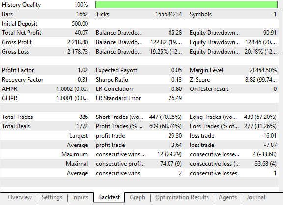Select the Total Net Profit value 40.07
Image resolution: width=283 pixels, height=205 pixels.
[x=81, y=33]
